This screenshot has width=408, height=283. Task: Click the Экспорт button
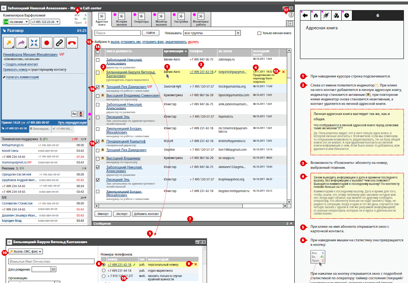point(122,214)
